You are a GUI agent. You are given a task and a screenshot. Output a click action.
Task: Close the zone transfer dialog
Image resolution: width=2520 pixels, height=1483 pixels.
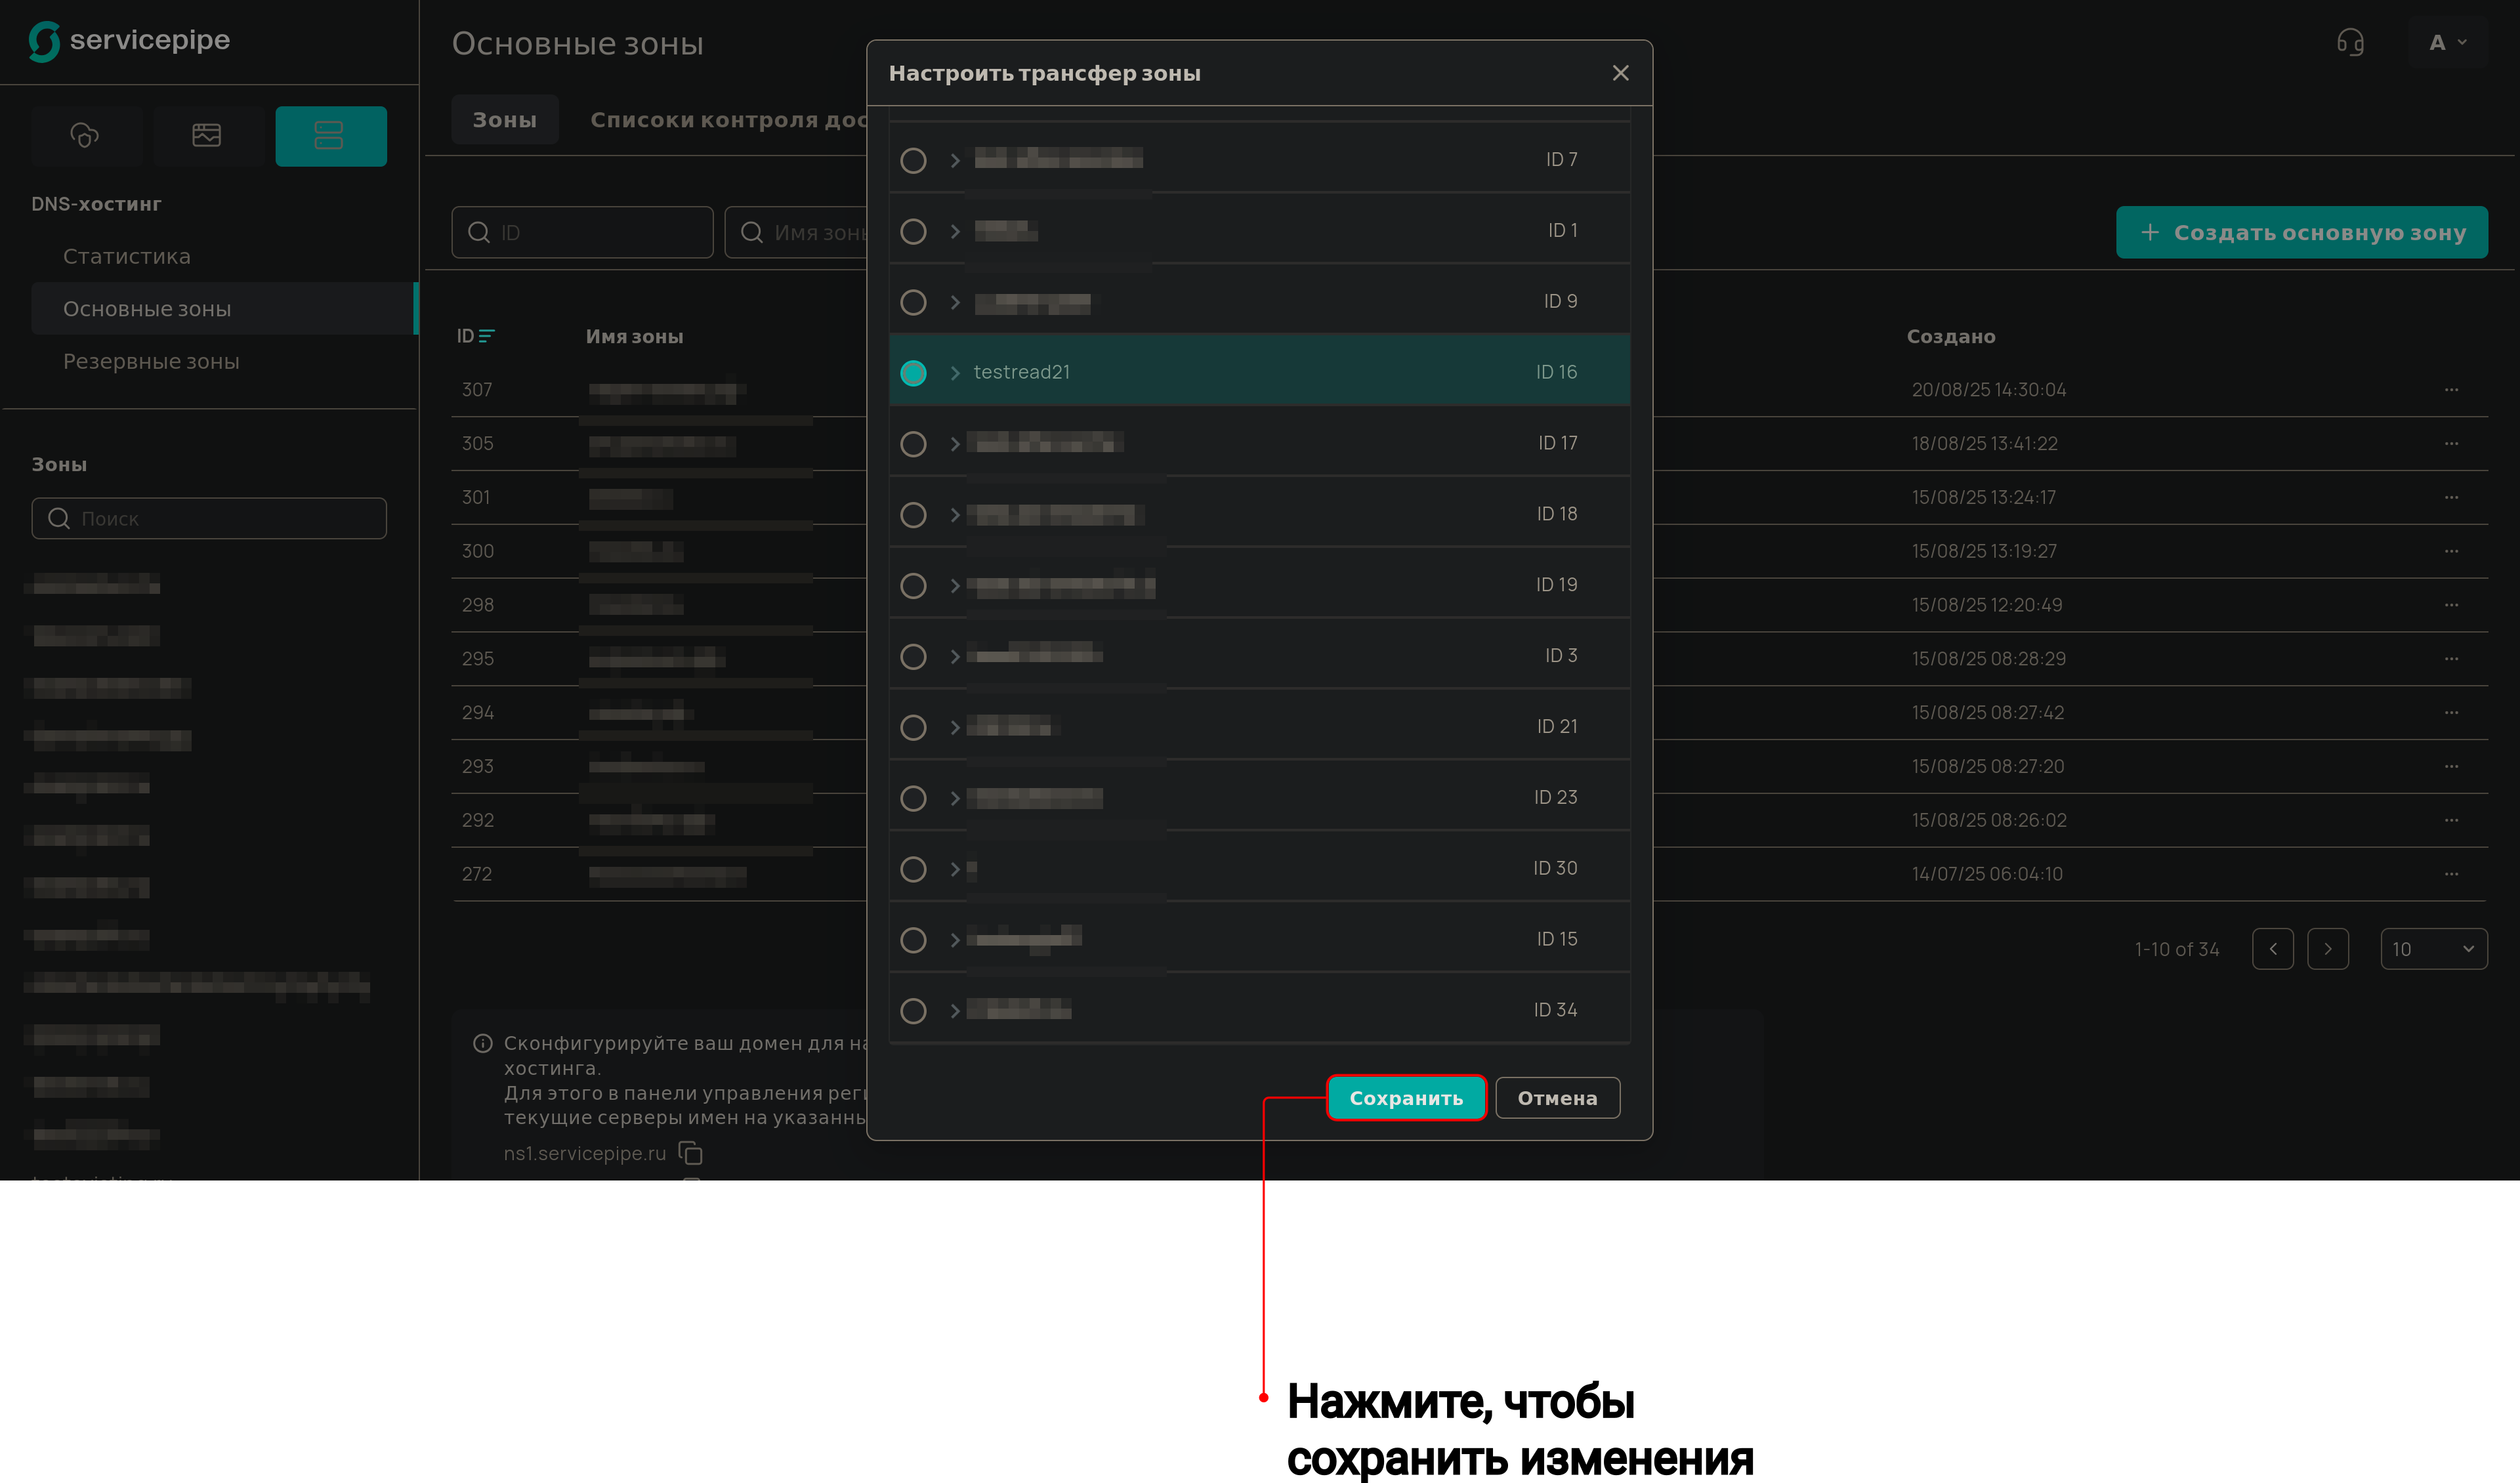[x=1620, y=73]
